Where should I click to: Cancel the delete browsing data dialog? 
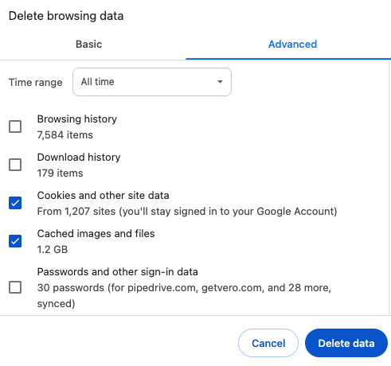point(268,343)
